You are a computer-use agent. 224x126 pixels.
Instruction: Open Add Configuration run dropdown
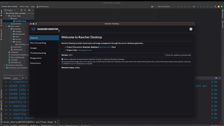click(164, 7)
